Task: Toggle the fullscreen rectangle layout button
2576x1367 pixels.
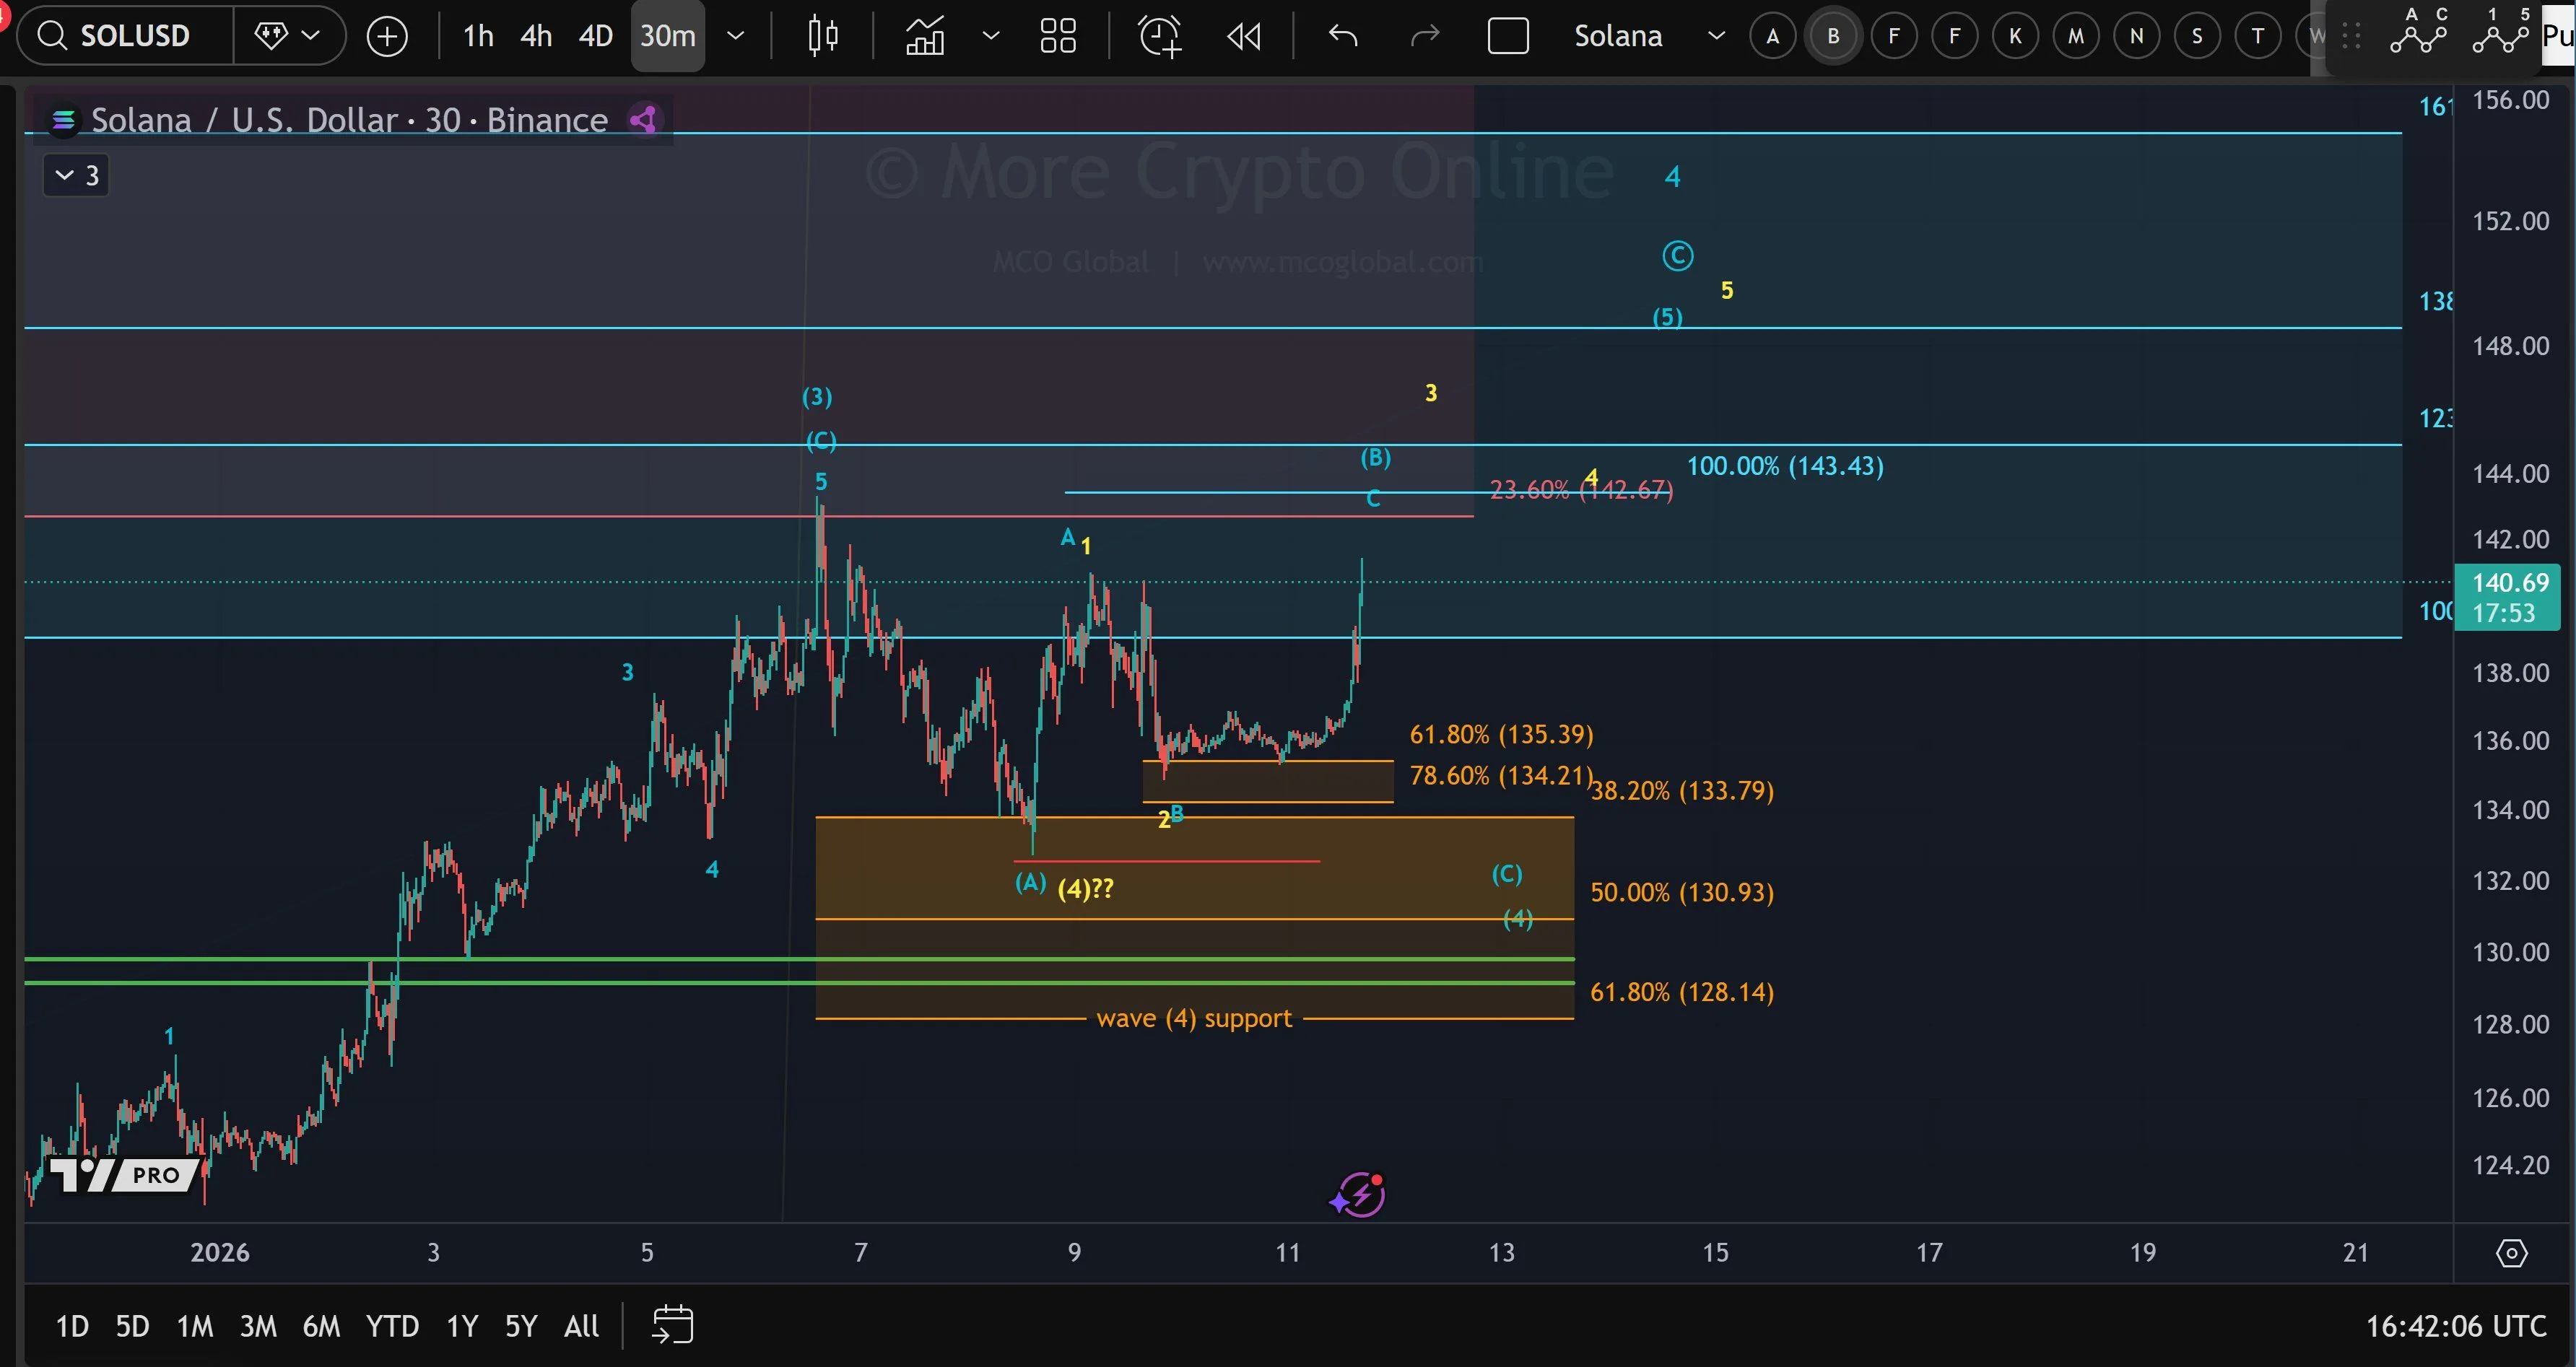Action: click(x=1507, y=36)
